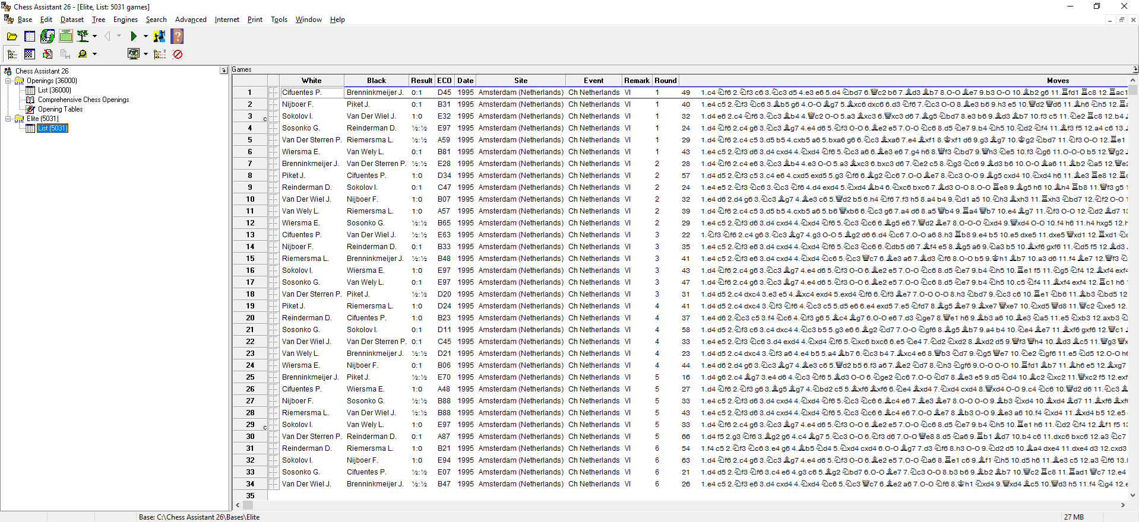
Task: Open dropdown arrow next to tree icon
Action: [94, 37]
